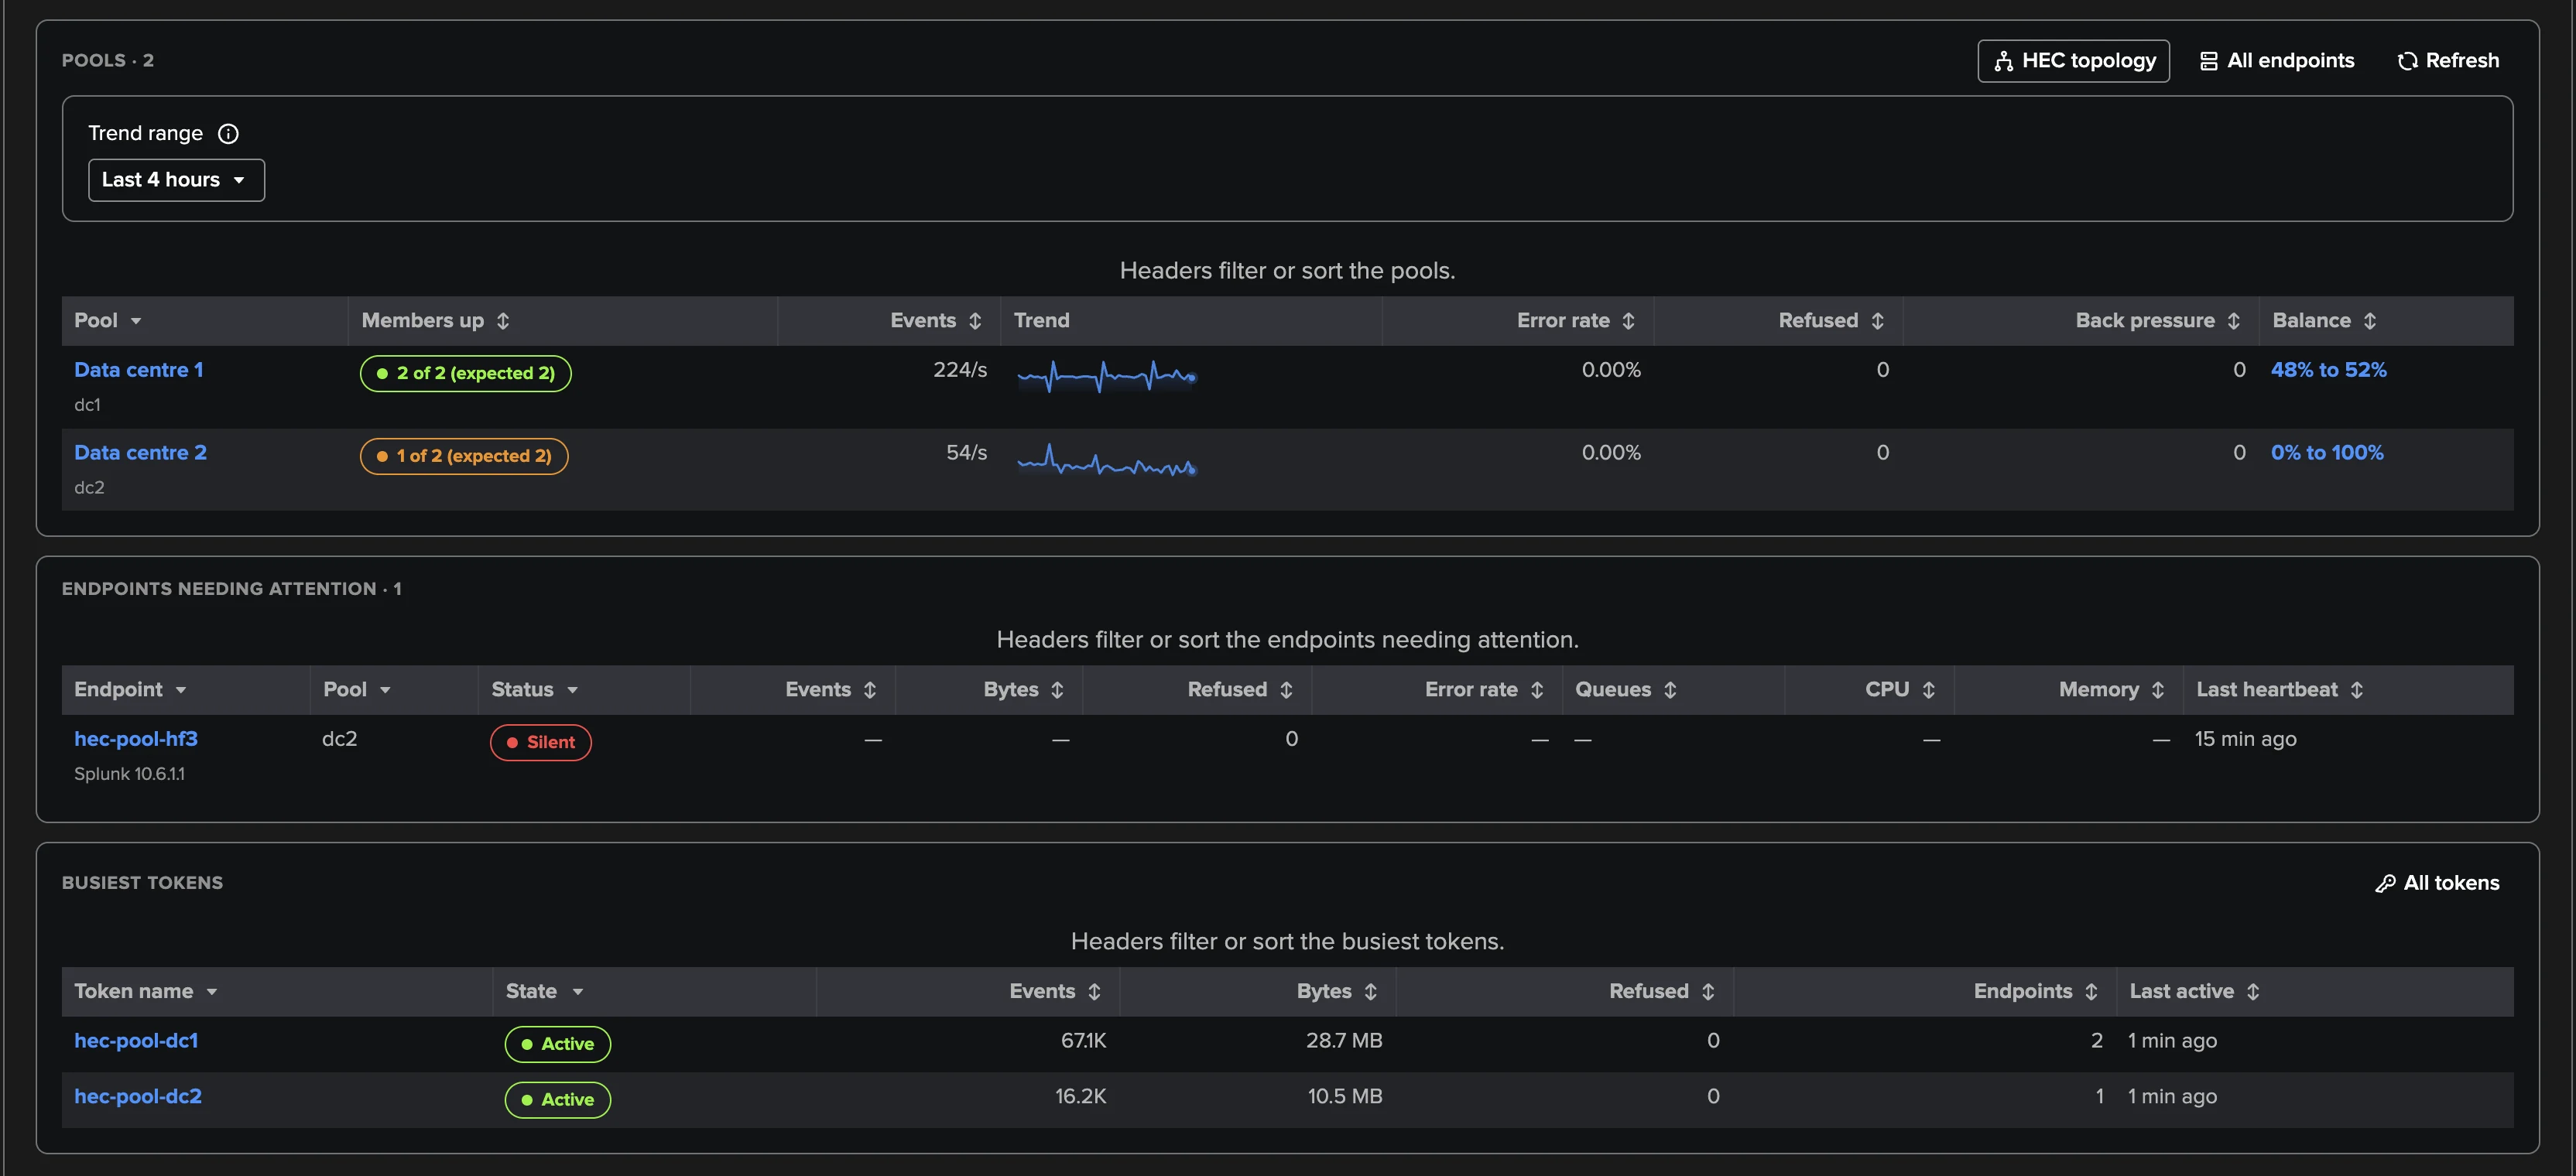
Task: Open the hec-pool-dc2 token
Action: (x=138, y=1097)
